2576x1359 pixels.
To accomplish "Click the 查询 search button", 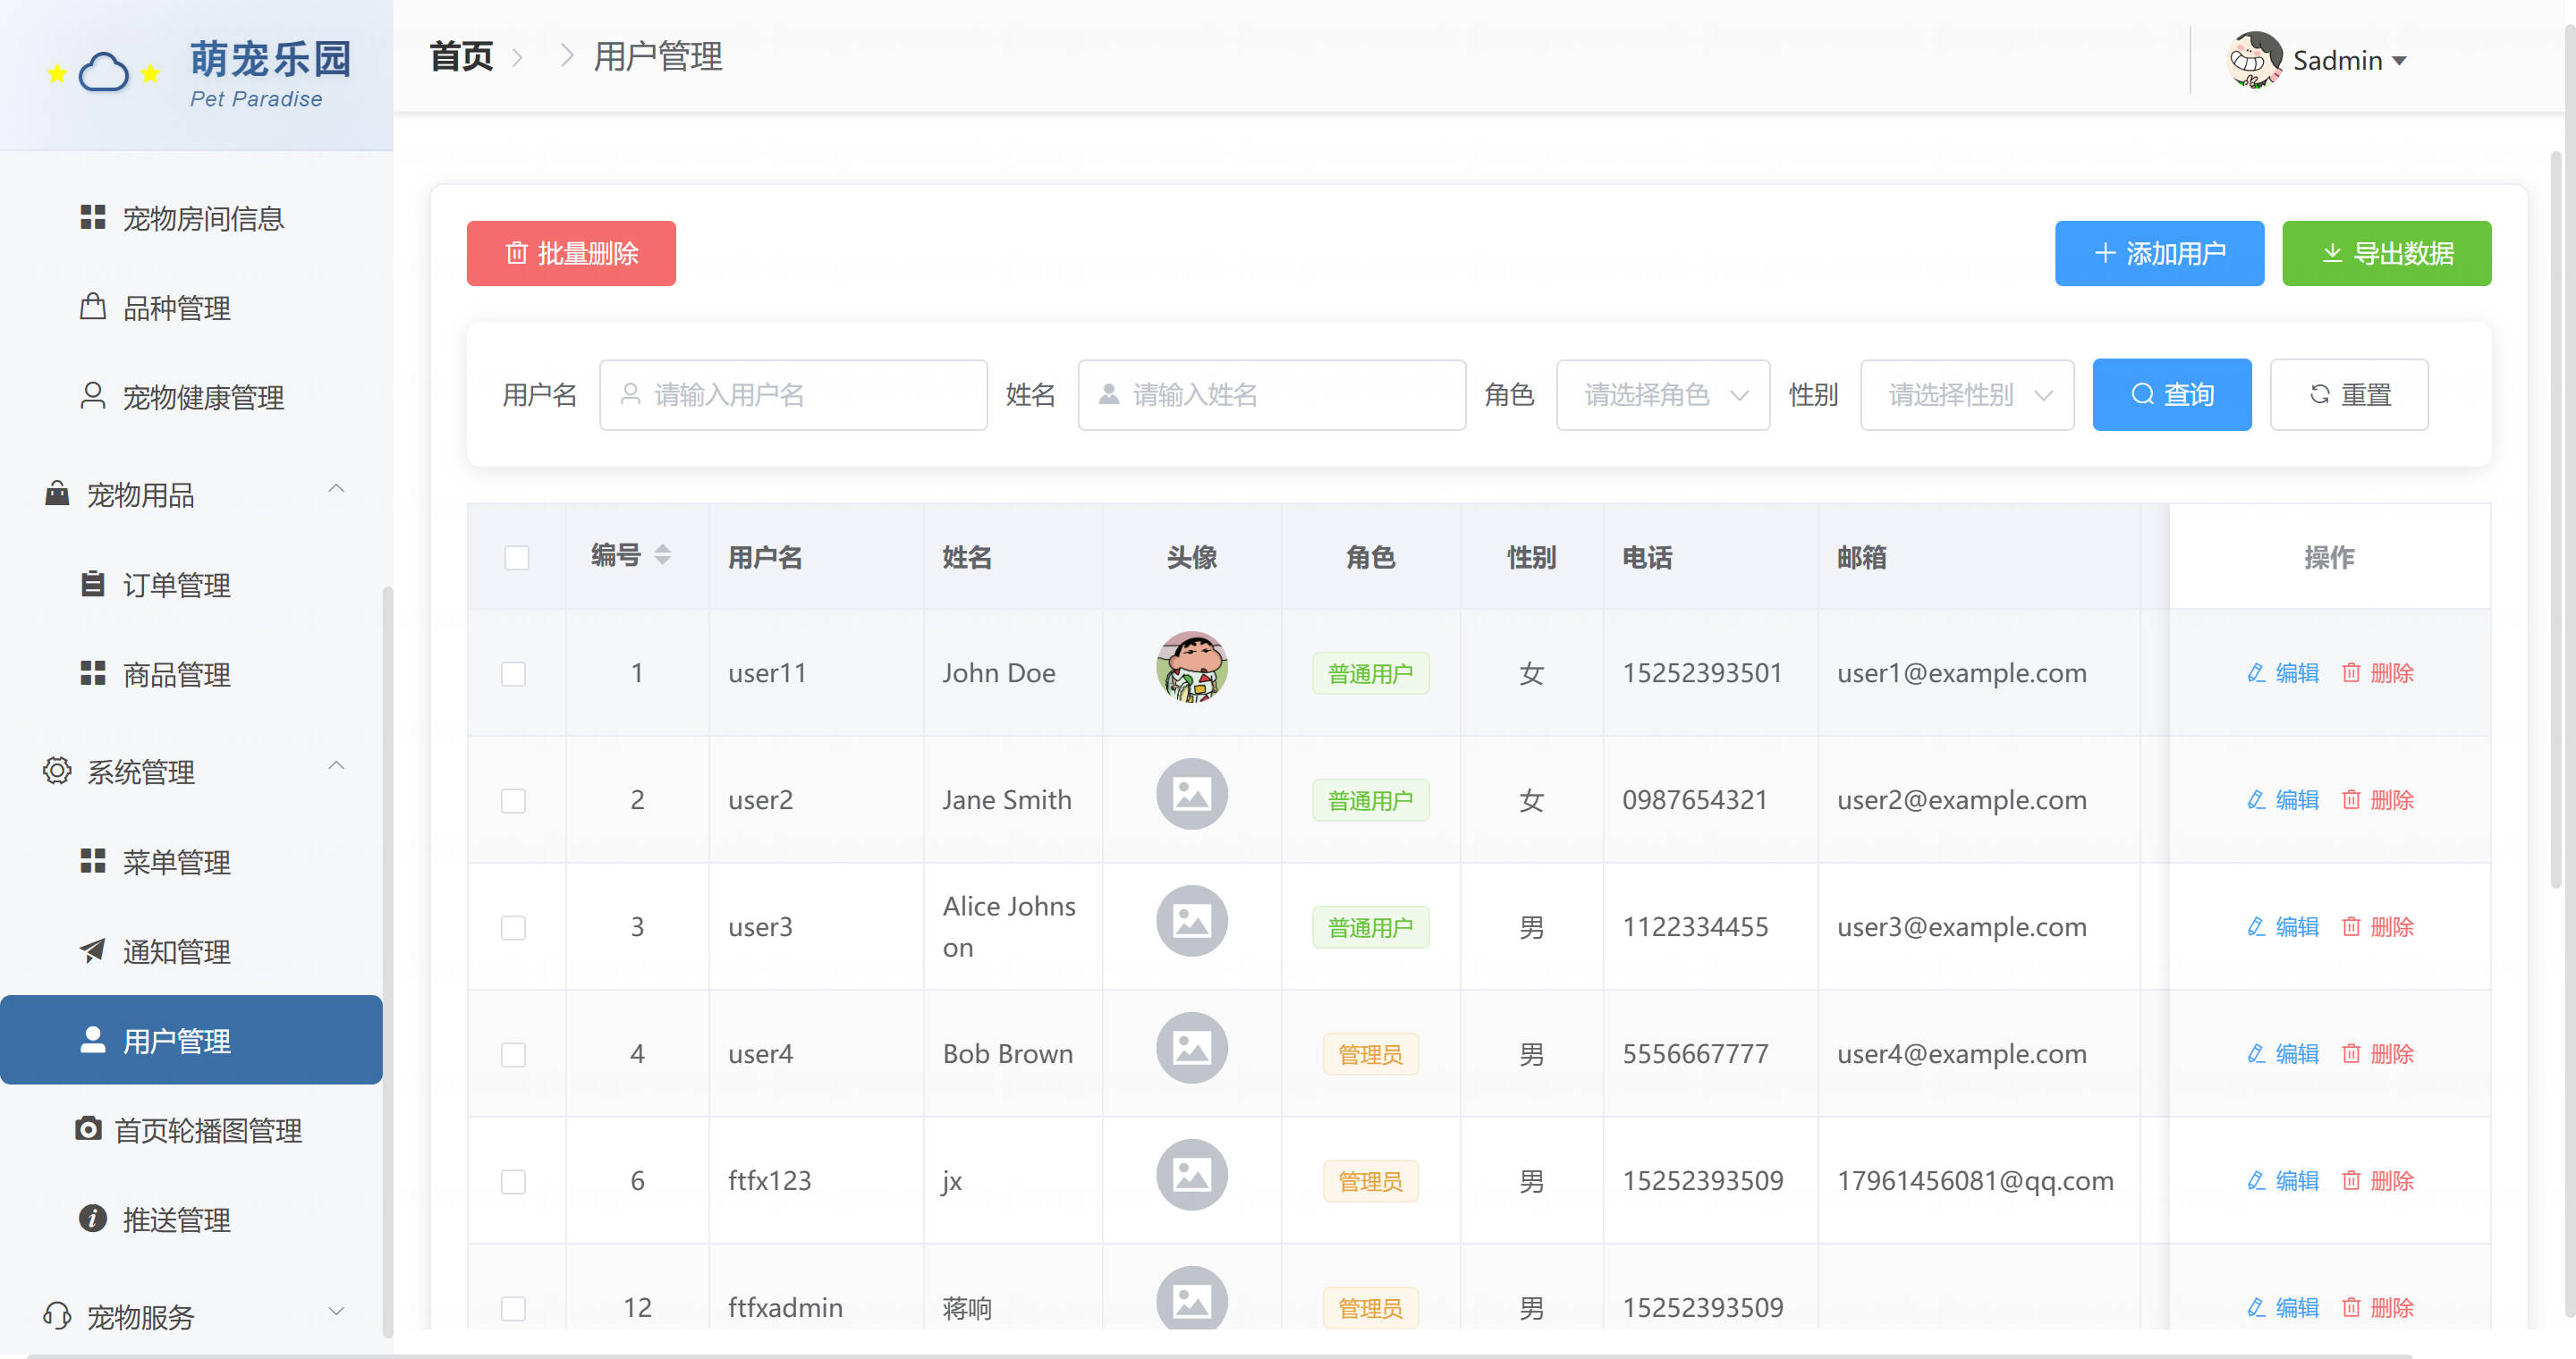I will pos(2172,394).
